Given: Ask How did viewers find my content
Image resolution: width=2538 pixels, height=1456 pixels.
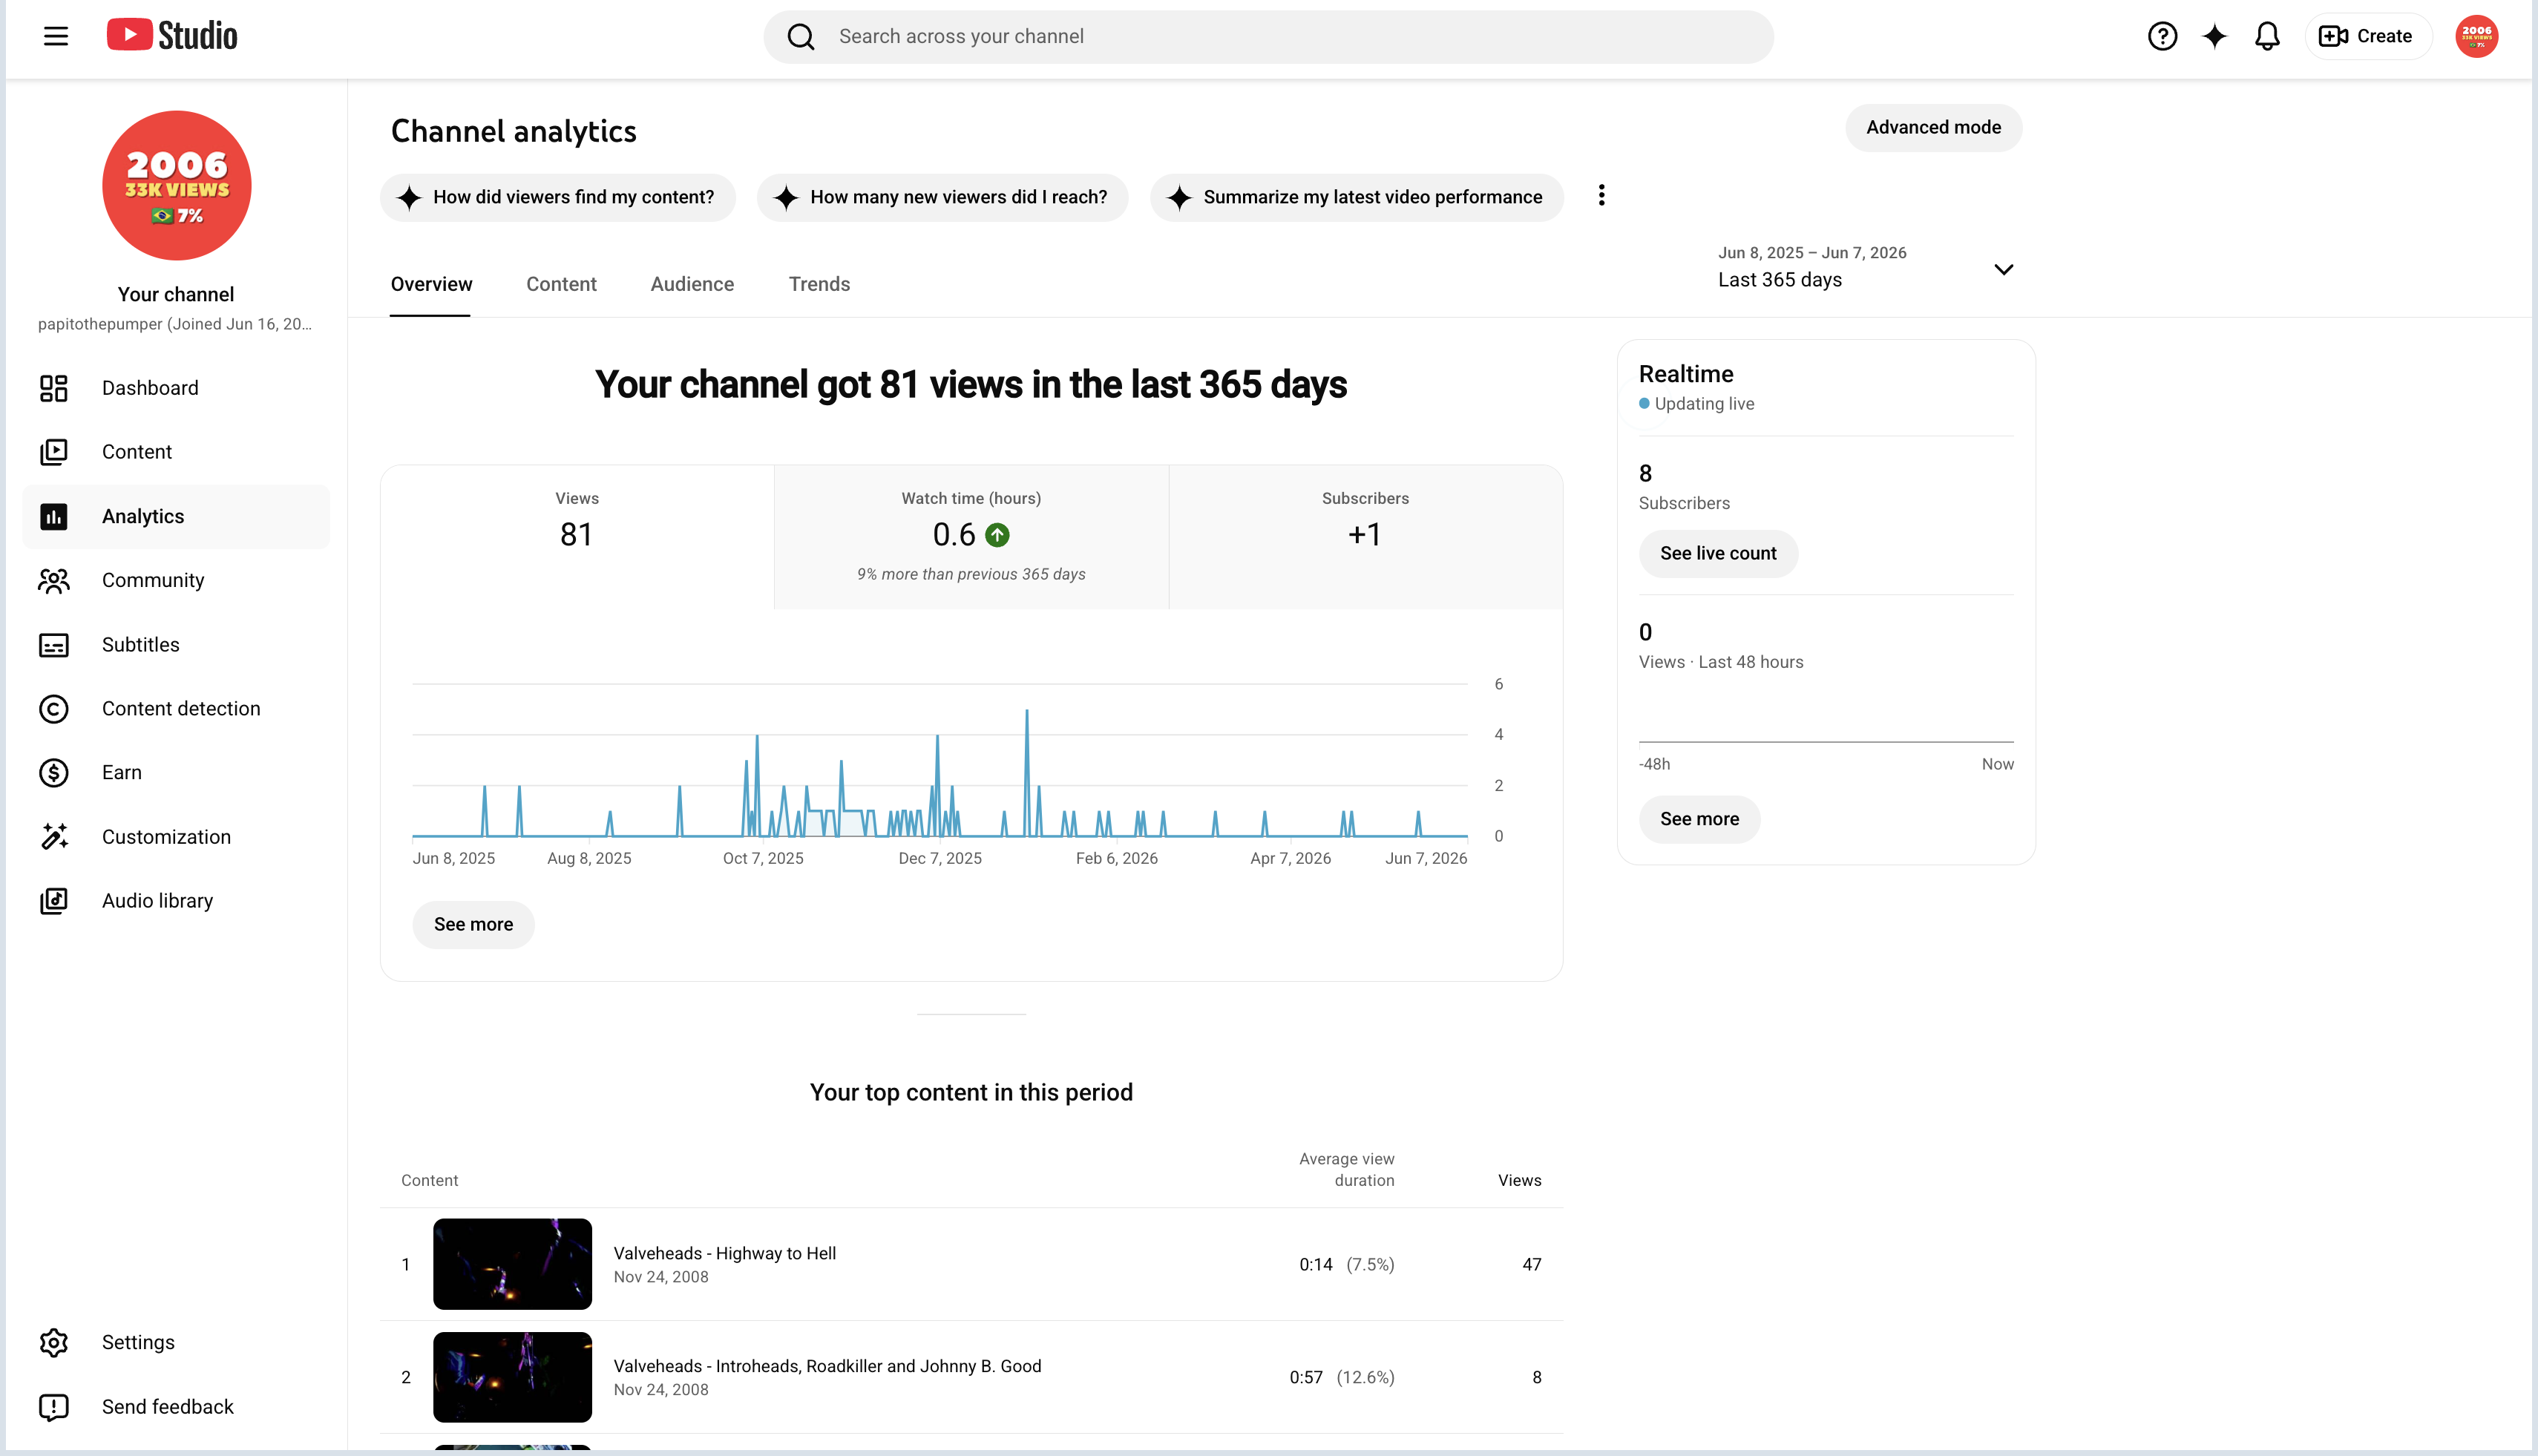Looking at the screenshot, I should coord(557,198).
